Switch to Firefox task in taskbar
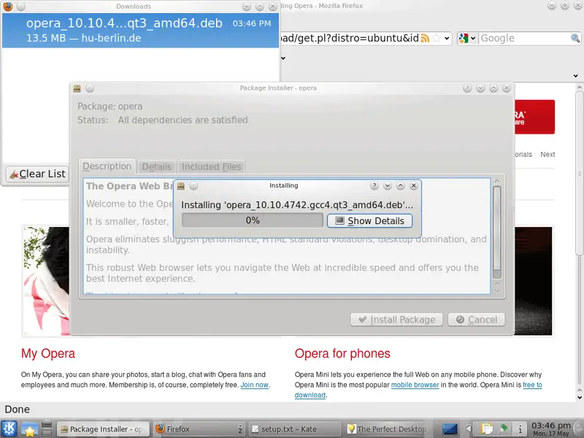This screenshot has height=438, width=584. click(x=199, y=429)
